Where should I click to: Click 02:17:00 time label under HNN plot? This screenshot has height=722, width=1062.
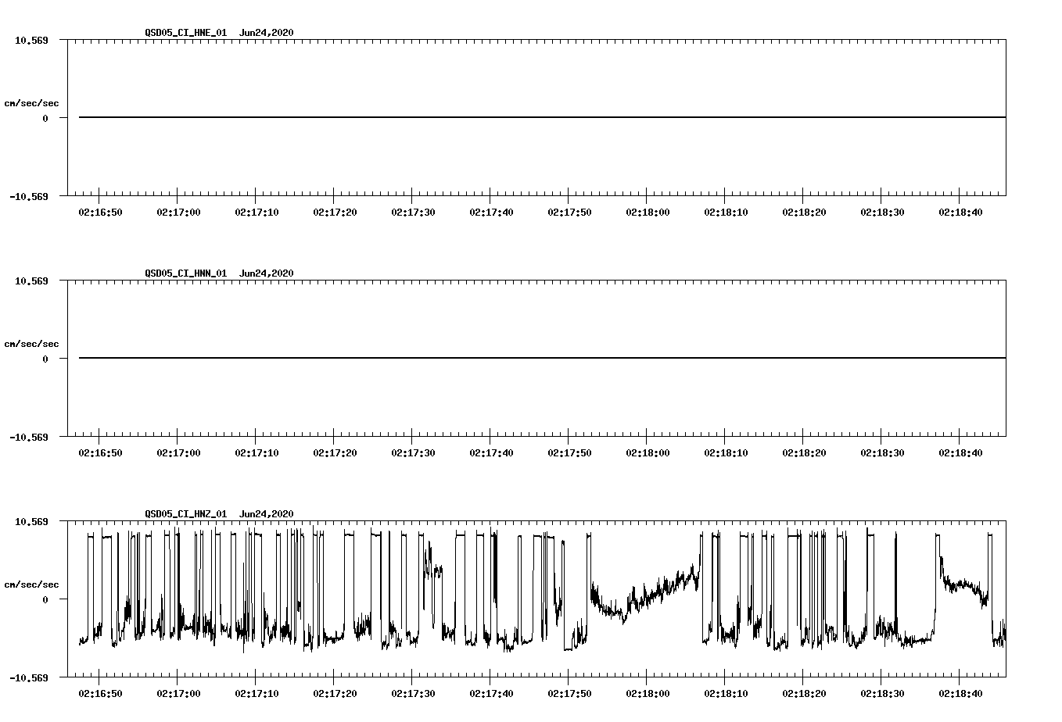click(x=178, y=452)
